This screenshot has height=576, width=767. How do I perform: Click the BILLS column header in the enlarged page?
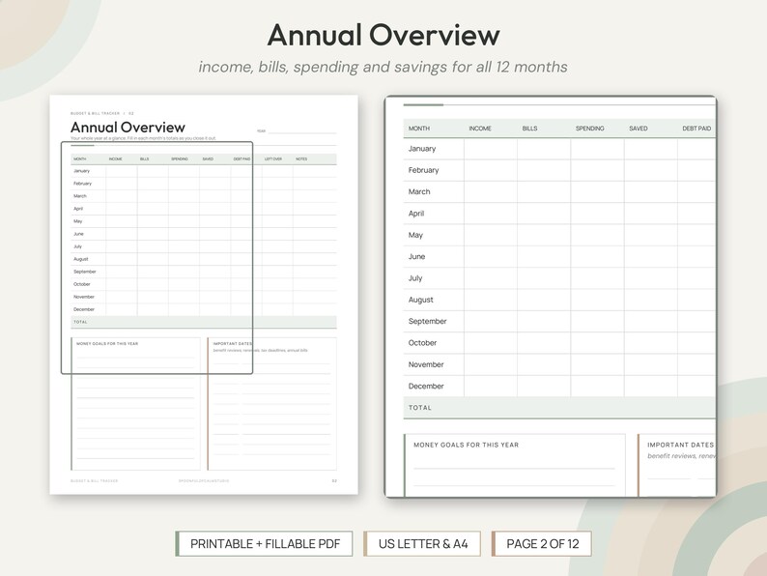point(529,129)
